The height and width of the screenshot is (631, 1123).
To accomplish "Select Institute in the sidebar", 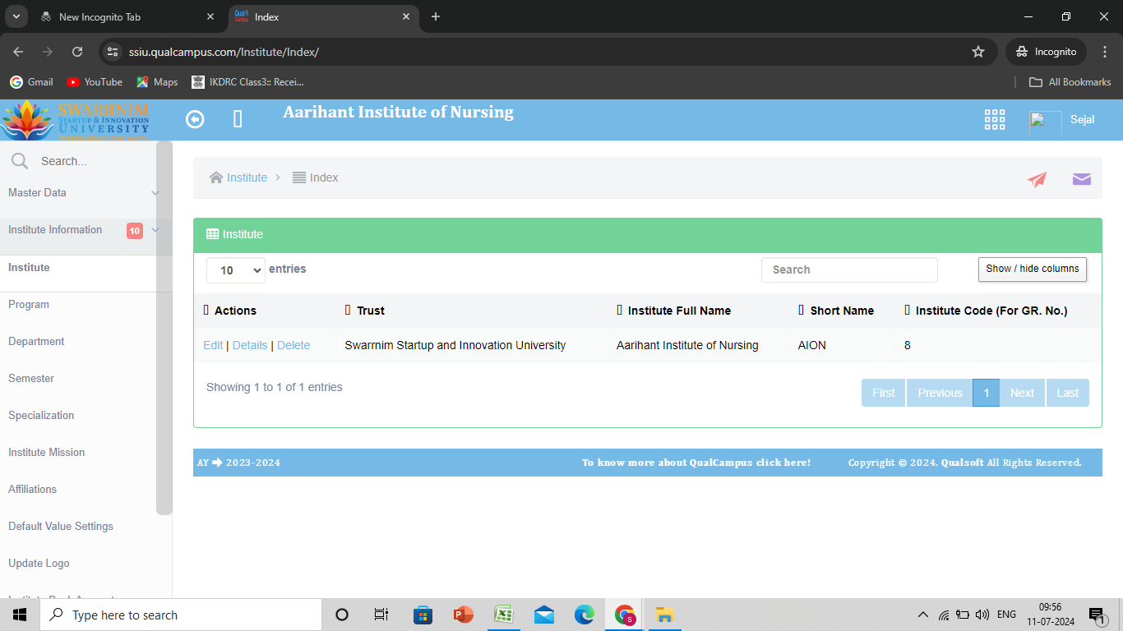I will (29, 268).
